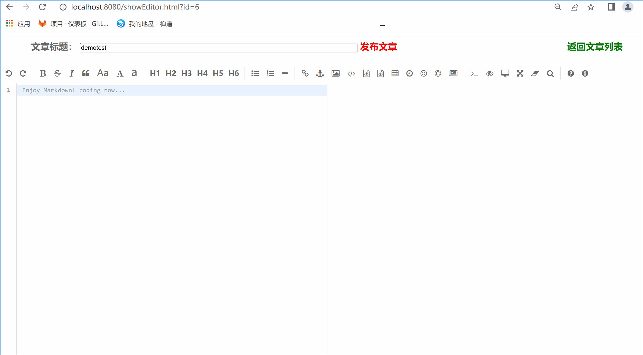Insert an unordered list
Screen dimensions: 643x355
(x=255, y=73)
